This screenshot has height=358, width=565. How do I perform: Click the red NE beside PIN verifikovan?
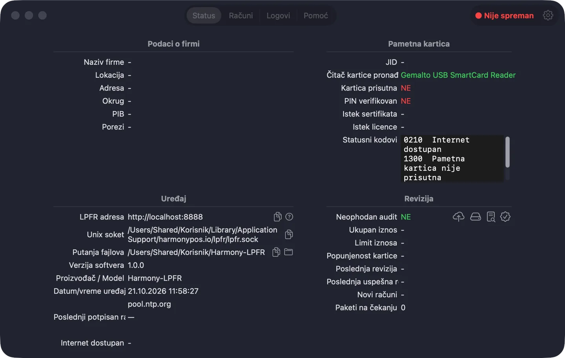coord(406,101)
